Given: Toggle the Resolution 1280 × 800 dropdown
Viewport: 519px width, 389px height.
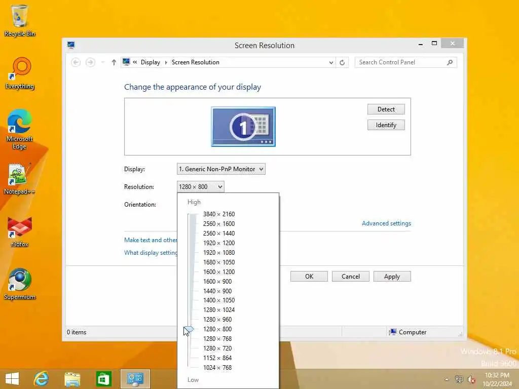Looking at the screenshot, I should tap(201, 187).
